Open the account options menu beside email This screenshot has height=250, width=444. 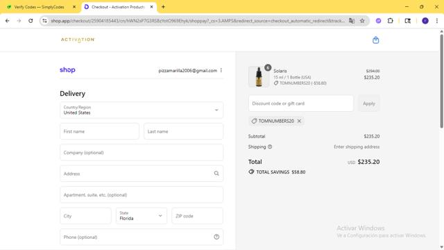coord(221,70)
